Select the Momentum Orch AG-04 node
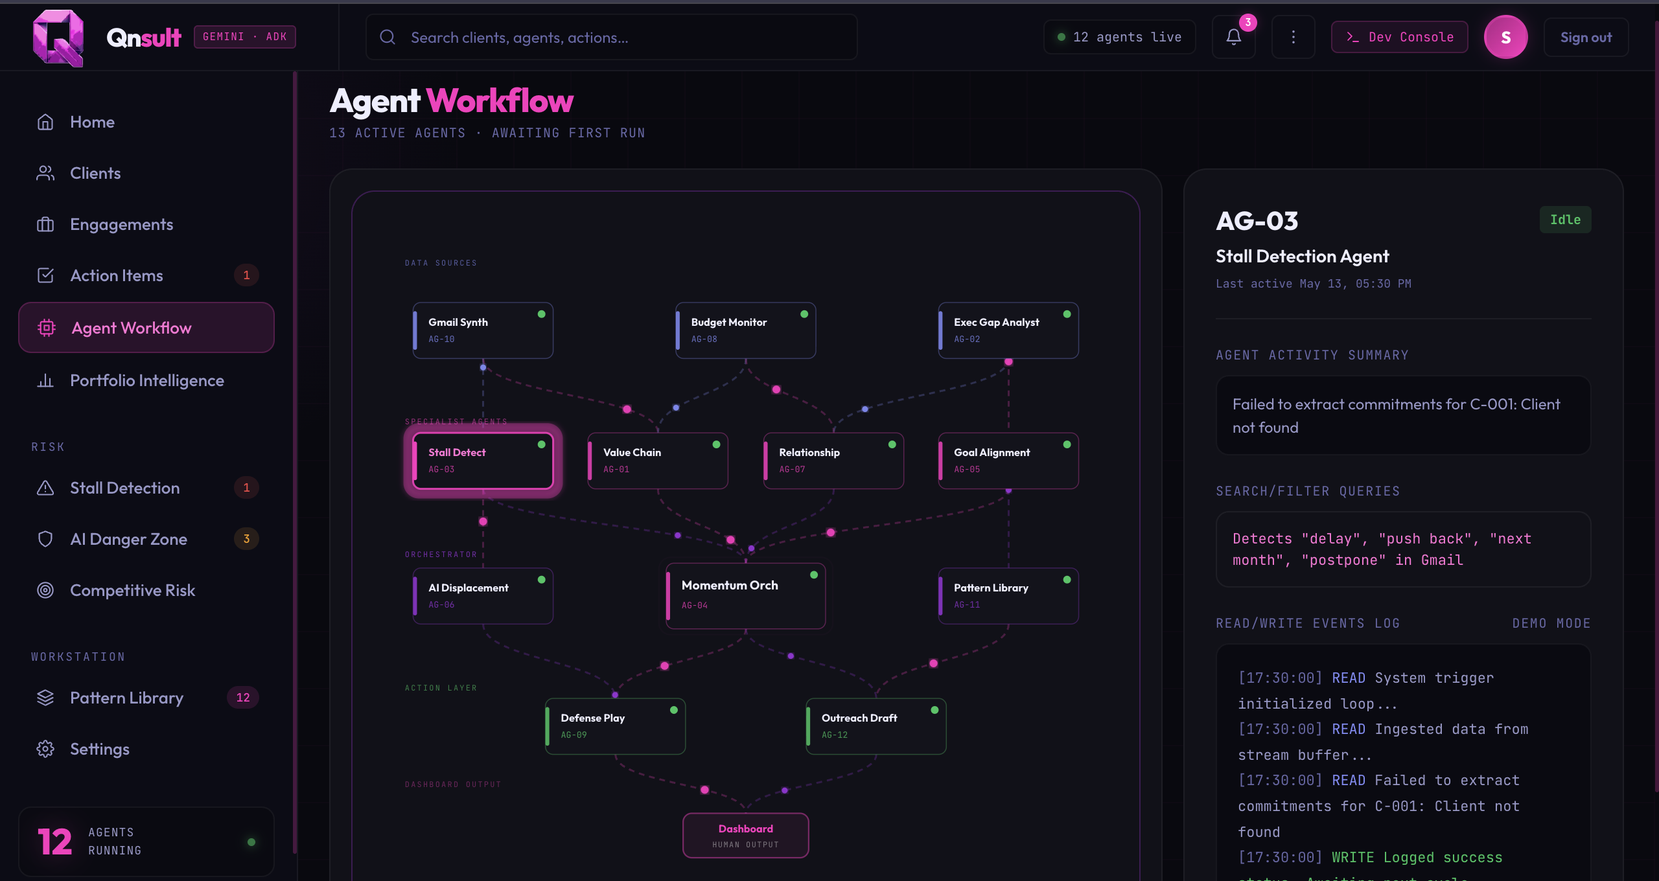The height and width of the screenshot is (881, 1659). click(x=745, y=595)
